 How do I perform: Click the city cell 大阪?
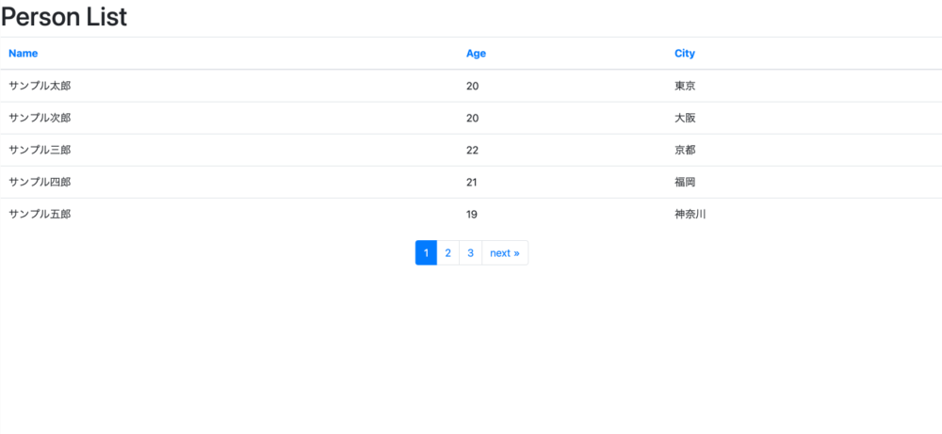coord(685,118)
